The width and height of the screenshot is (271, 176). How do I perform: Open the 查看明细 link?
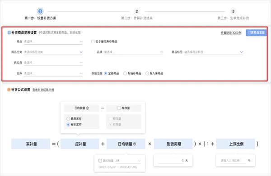tap(231, 33)
